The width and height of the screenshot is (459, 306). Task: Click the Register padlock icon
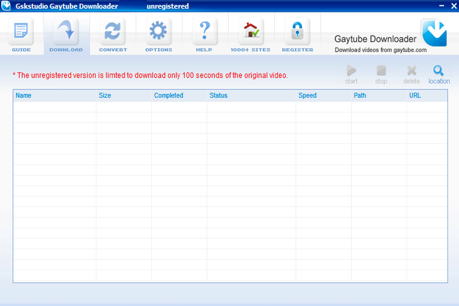297,31
